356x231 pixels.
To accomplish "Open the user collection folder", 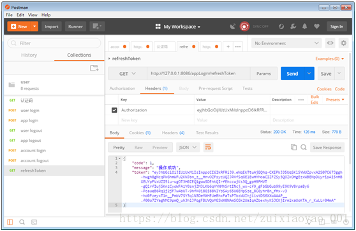I will (x=54, y=85).
